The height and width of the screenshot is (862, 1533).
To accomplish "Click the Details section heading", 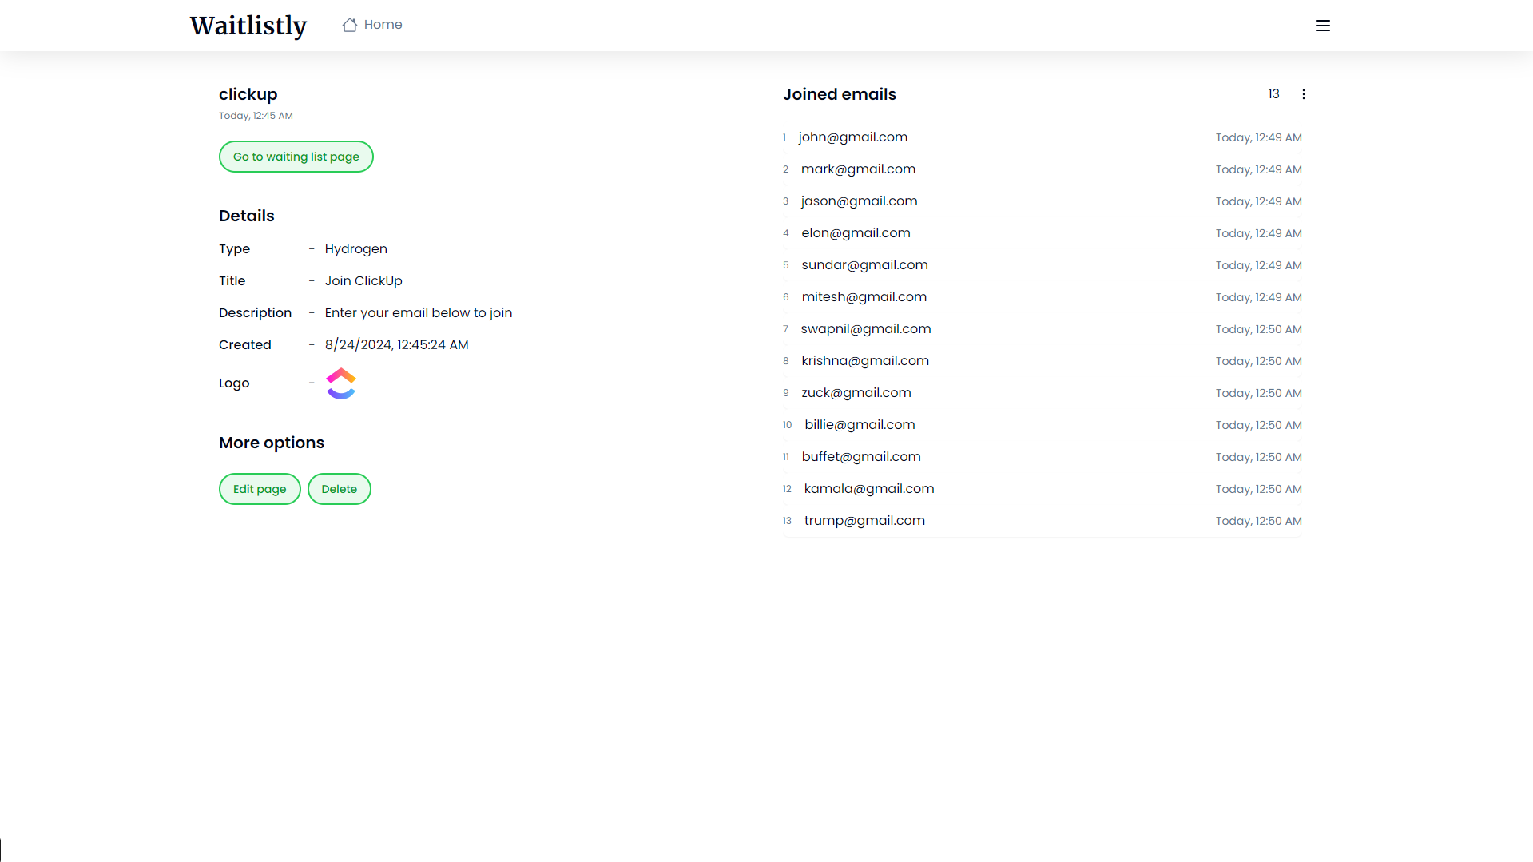I will pos(247,216).
